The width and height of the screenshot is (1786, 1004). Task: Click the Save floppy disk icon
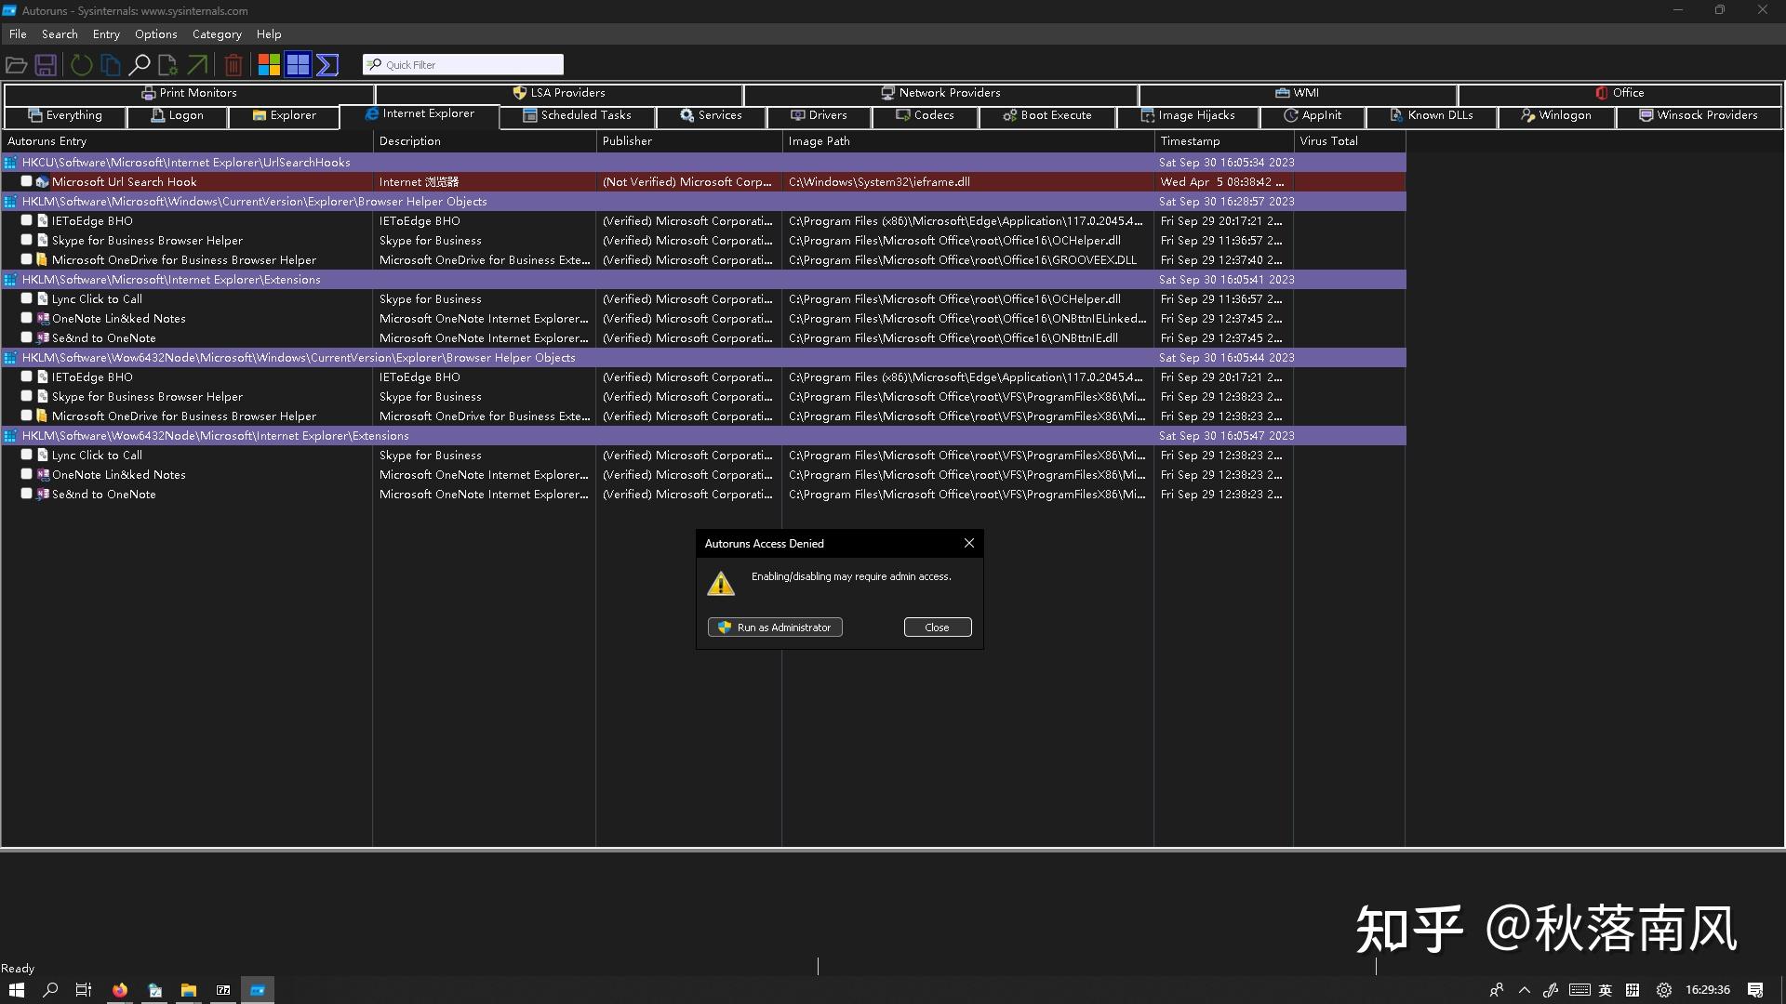click(x=46, y=65)
